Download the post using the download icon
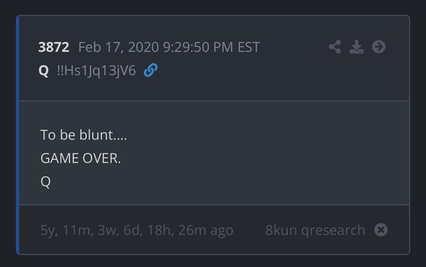This screenshot has width=426, height=267. coord(356,47)
